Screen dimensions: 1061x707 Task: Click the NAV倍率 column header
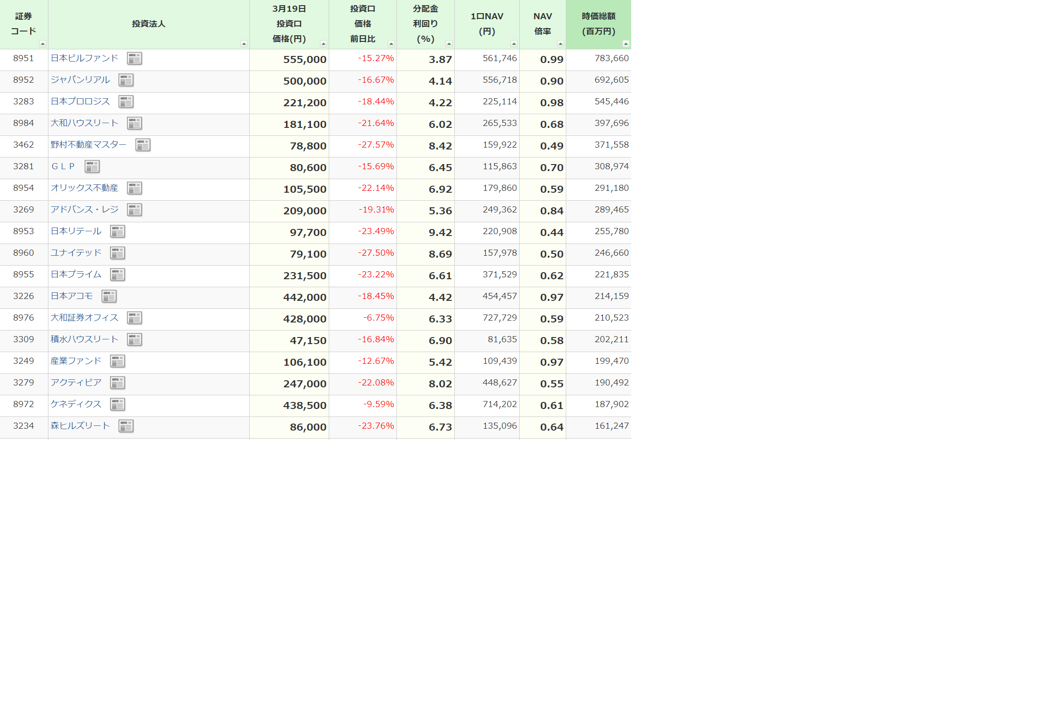(x=543, y=24)
